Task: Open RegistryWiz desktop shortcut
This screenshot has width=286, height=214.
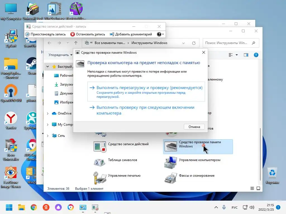Action: pyautogui.click(x=76, y=11)
